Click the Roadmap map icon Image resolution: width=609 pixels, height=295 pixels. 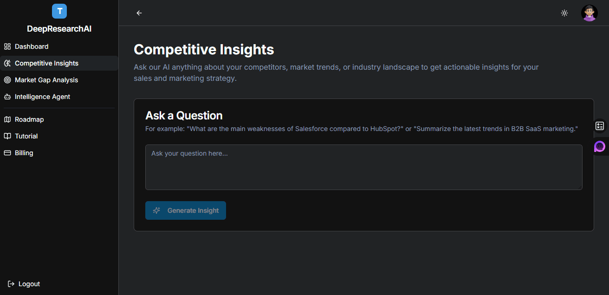(x=7, y=119)
